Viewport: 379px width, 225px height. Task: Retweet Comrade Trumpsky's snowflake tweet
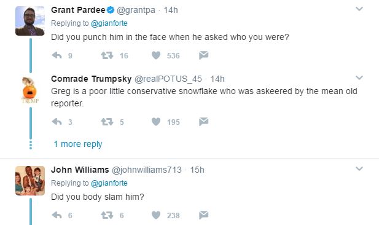click(x=107, y=122)
